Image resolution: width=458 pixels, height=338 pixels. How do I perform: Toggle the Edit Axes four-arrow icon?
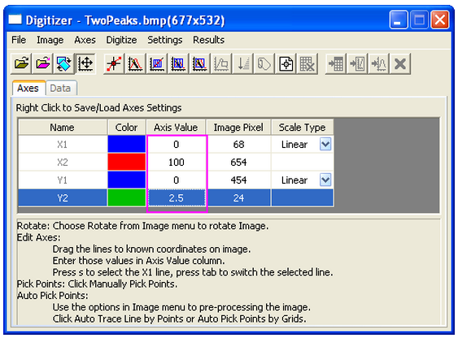tap(85, 63)
